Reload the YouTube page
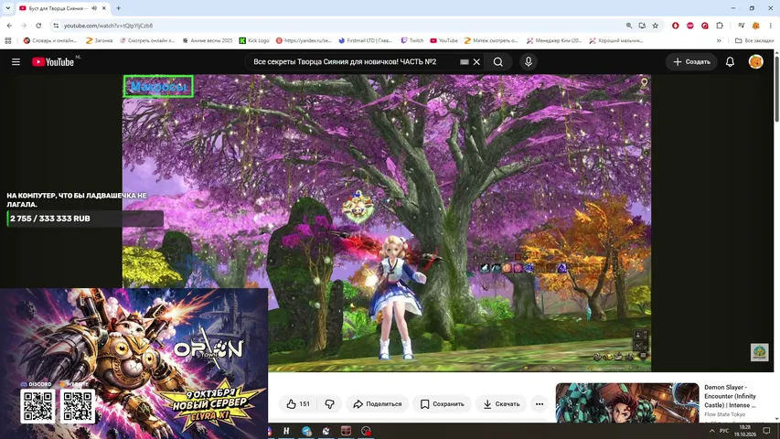The height and width of the screenshot is (439, 780). click(38, 26)
